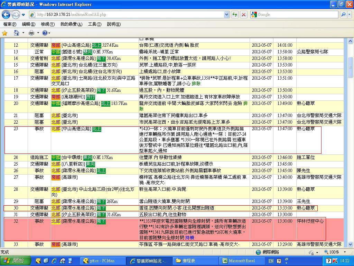This screenshot has height=266, width=354.
Task: Expand the printer button's dropdown arrow
Action: click(37, 33)
